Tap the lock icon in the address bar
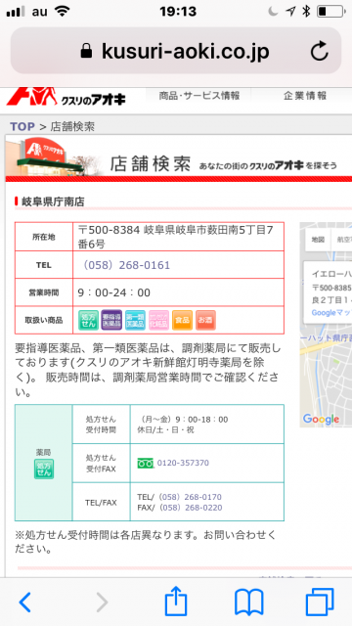Viewport: 352px width, 626px height. [x=86, y=51]
